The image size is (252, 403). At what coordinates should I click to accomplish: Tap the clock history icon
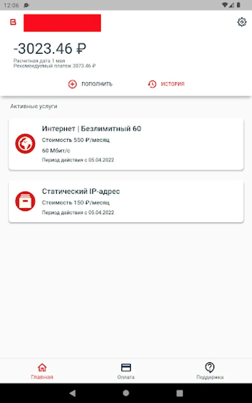pyautogui.click(x=152, y=84)
